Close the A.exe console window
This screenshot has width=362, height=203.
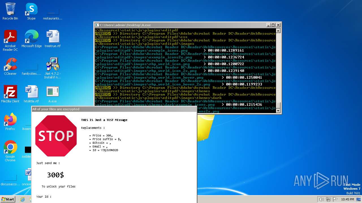tap(278, 25)
